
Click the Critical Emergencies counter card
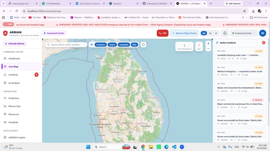[184, 46]
